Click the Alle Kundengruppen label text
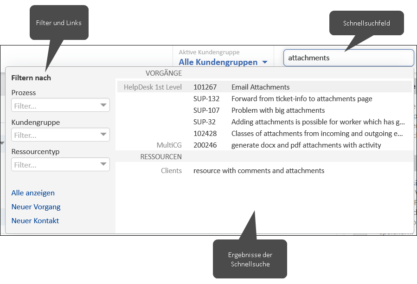 (218, 62)
